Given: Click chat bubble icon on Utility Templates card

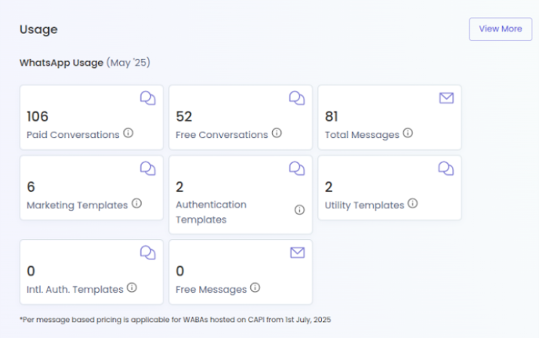Looking at the screenshot, I should 446,169.
